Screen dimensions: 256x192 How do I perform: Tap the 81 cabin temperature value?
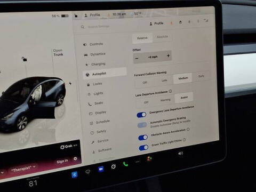click(33, 183)
